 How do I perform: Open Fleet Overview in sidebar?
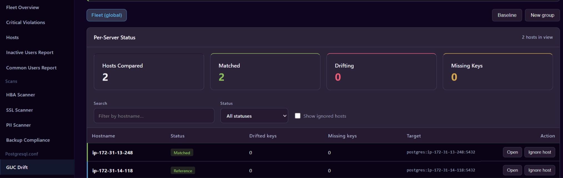tap(22, 7)
